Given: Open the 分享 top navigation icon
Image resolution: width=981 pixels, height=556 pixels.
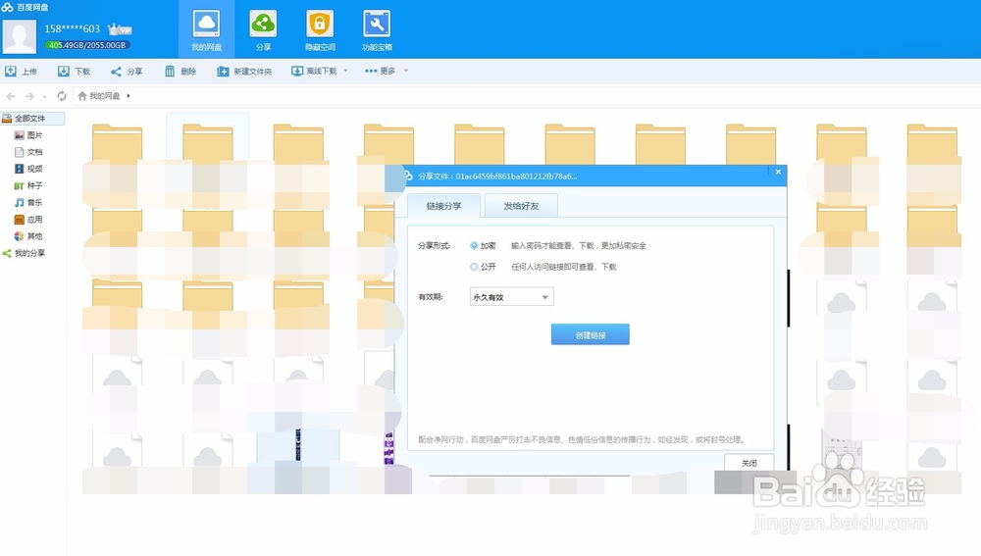Looking at the screenshot, I should [x=263, y=29].
